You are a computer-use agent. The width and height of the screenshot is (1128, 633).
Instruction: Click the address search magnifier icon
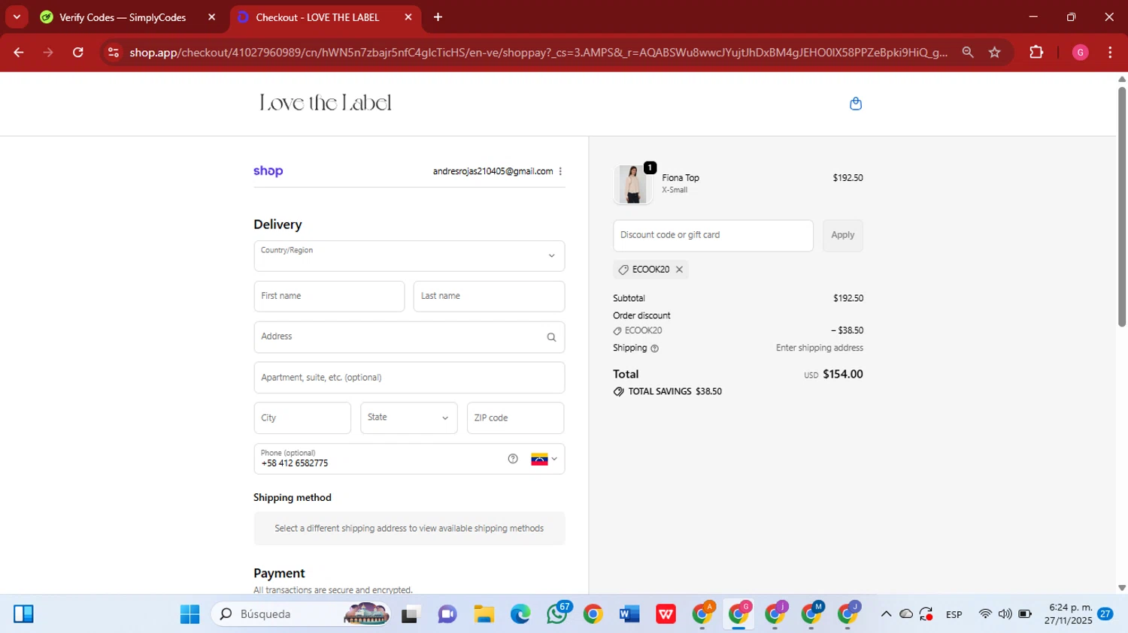click(551, 337)
